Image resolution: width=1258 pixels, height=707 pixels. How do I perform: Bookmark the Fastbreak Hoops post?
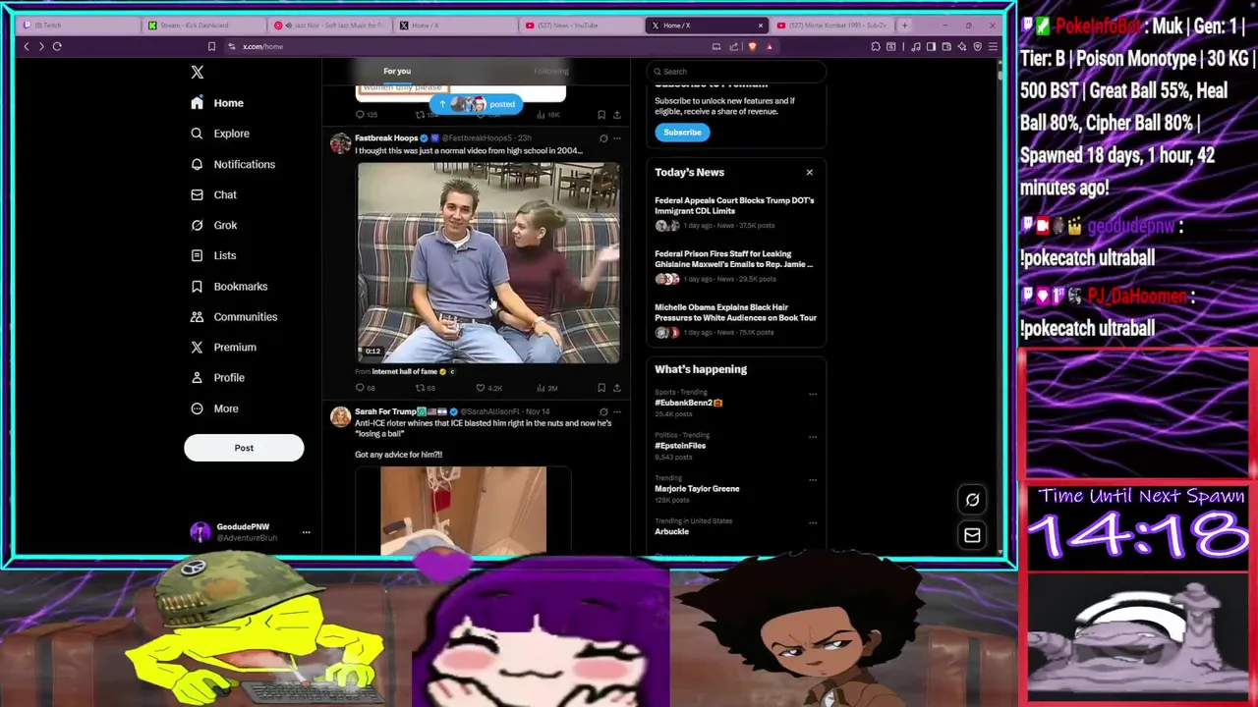click(601, 388)
